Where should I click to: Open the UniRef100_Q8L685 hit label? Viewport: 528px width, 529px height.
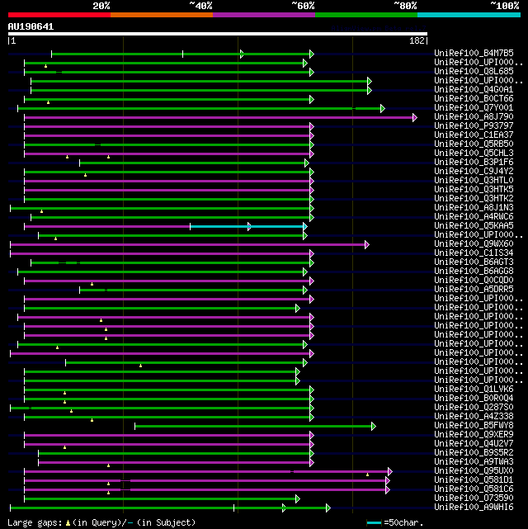(474, 72)
